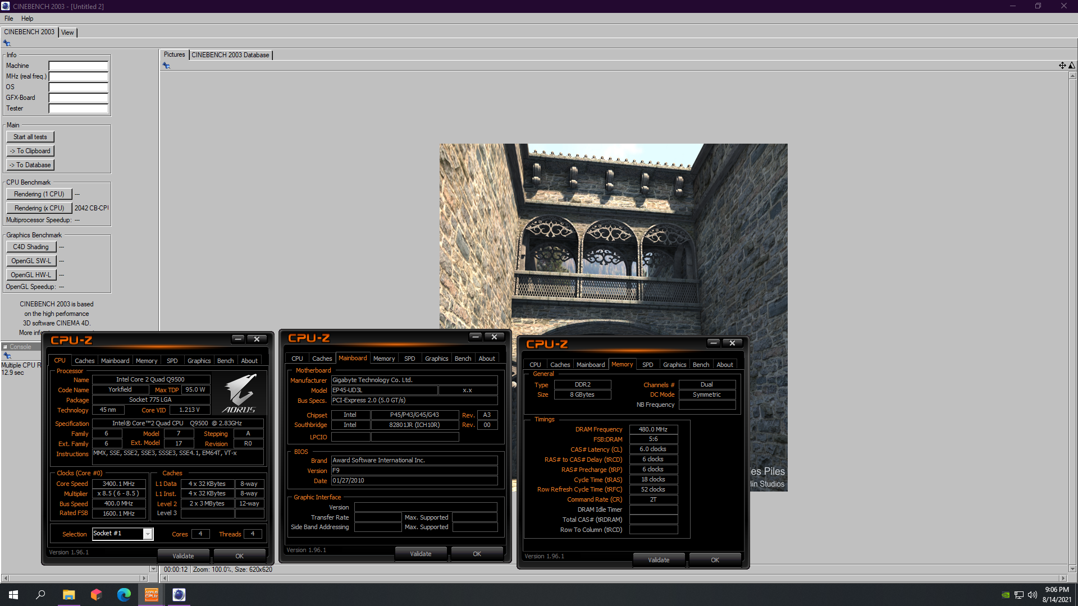1078x606 pixels.
Task: Click move-view cross icon in picture panel
Action: 1062,66
